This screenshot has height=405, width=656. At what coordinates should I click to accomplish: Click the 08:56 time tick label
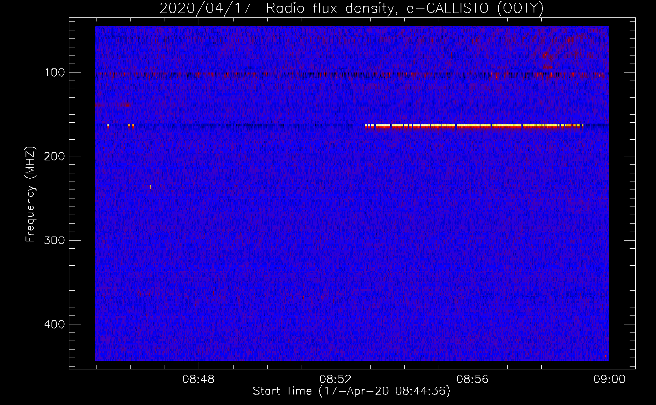(x=472, y=379)
